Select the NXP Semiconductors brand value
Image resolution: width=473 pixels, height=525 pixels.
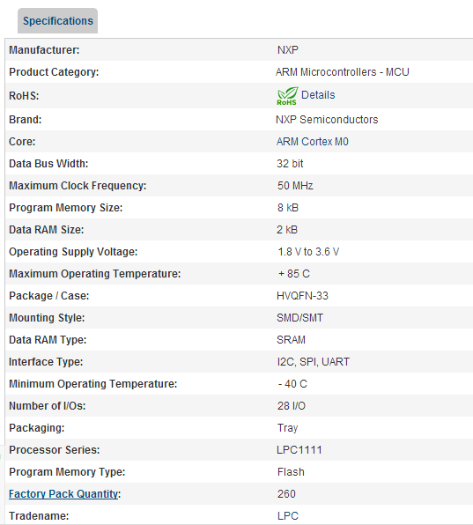click(327, 120)
